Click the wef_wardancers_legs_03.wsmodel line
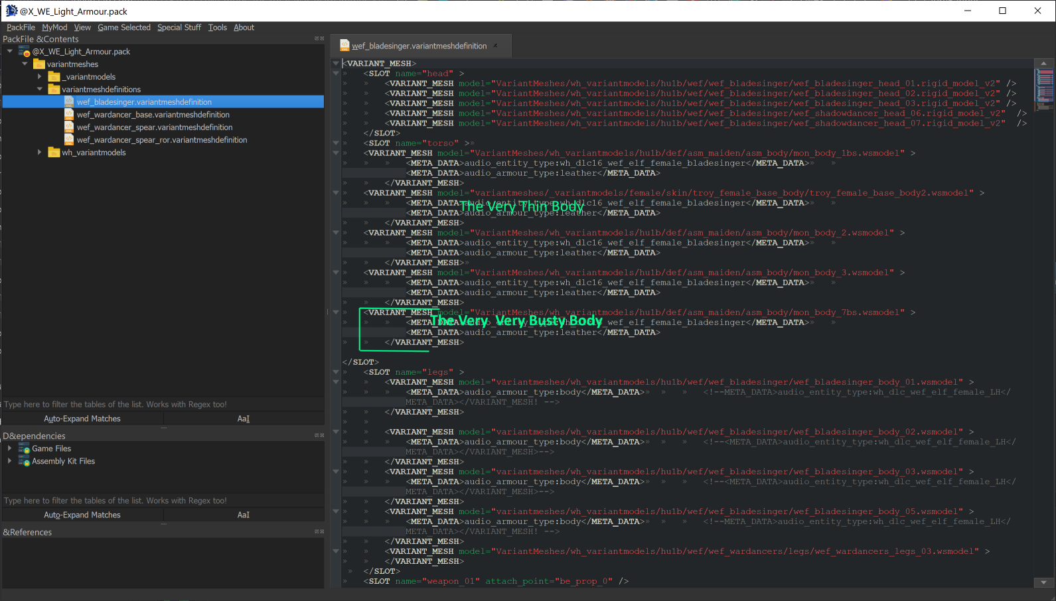Screen dimensions: 1056x601 [687, 551]
